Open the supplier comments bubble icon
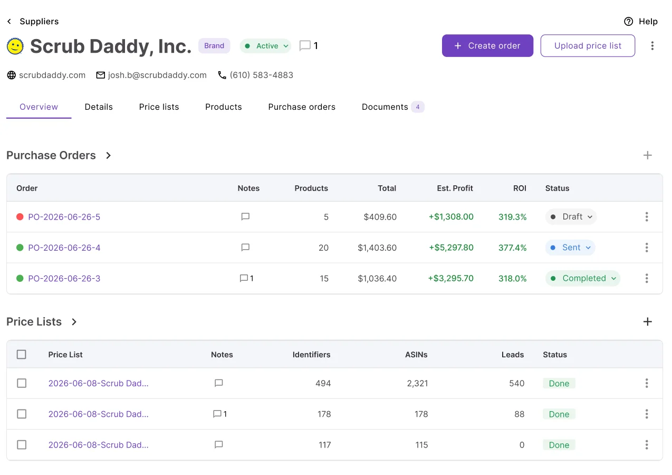The width and height of the screenshot is (672, 475). point(305,46)
